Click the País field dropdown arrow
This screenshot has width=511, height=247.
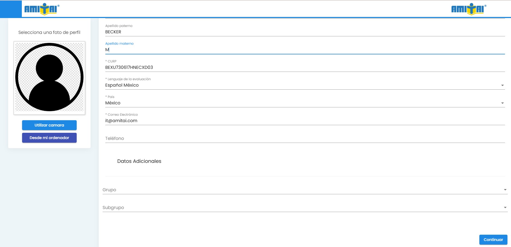point(502,103)
